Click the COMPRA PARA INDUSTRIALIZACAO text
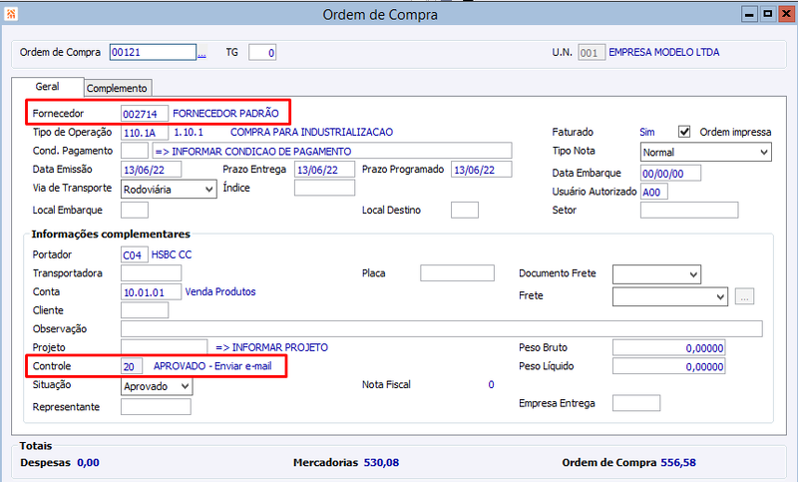 [x=311, y=133]
